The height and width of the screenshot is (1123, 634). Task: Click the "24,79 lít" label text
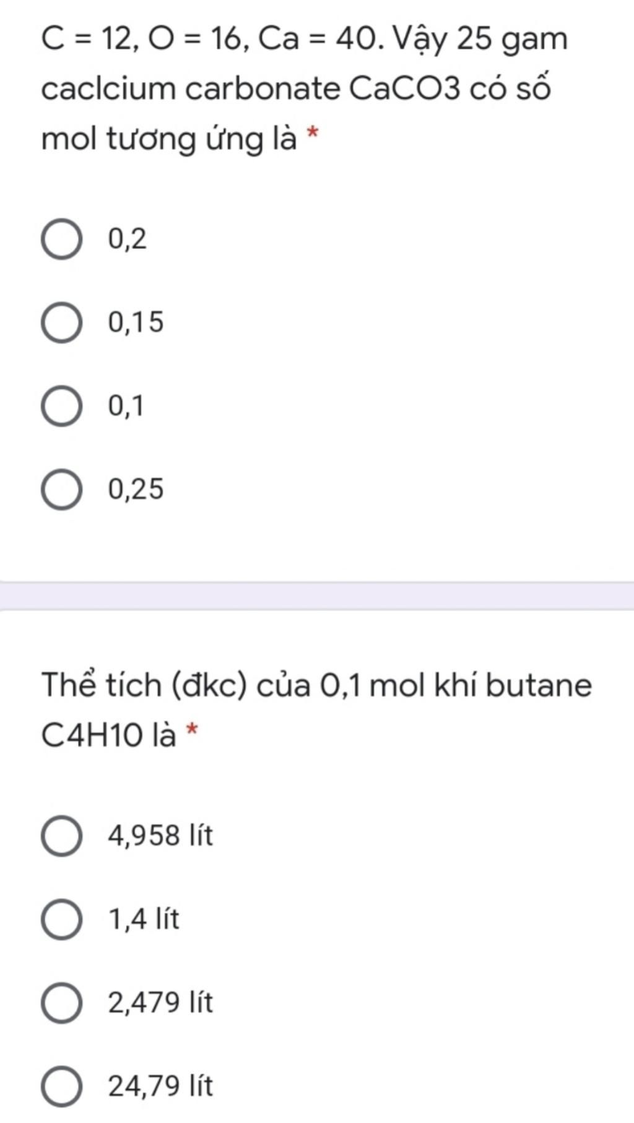pyautogui.click(x=160, y=1086)
